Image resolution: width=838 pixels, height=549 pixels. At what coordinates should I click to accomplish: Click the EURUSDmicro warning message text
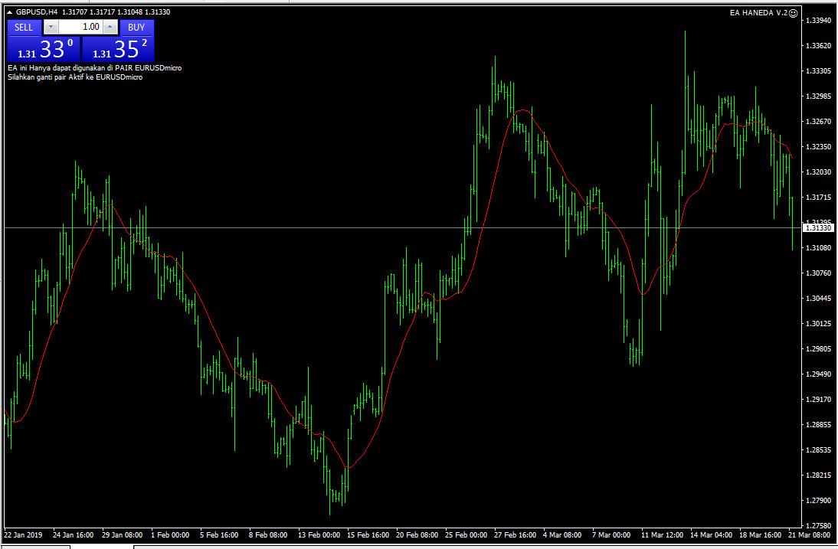[x=94, y=68]
